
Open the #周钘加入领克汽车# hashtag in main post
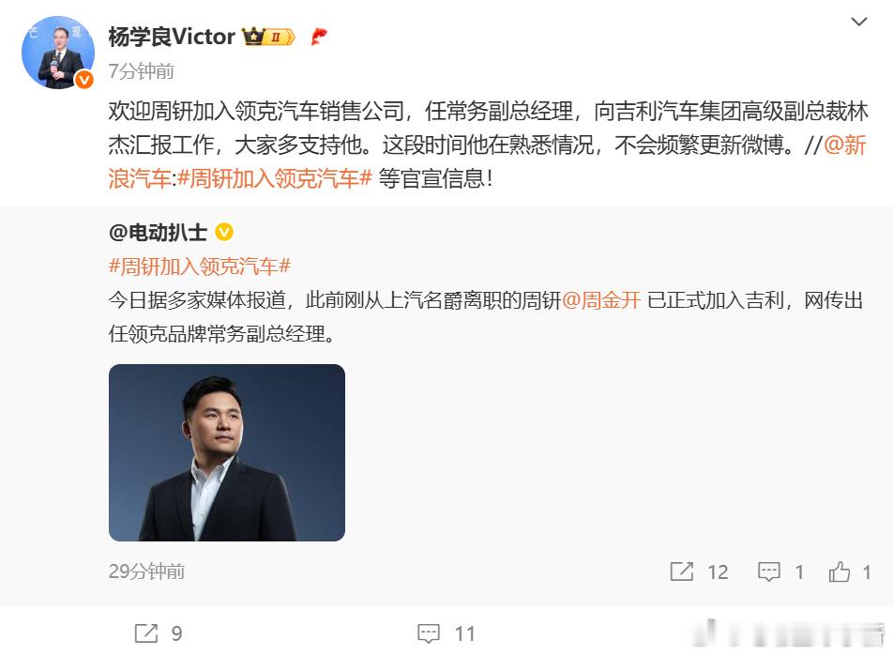coord(275,179)
